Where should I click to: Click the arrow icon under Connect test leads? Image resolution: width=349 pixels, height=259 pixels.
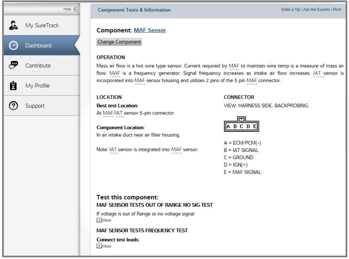99,246
